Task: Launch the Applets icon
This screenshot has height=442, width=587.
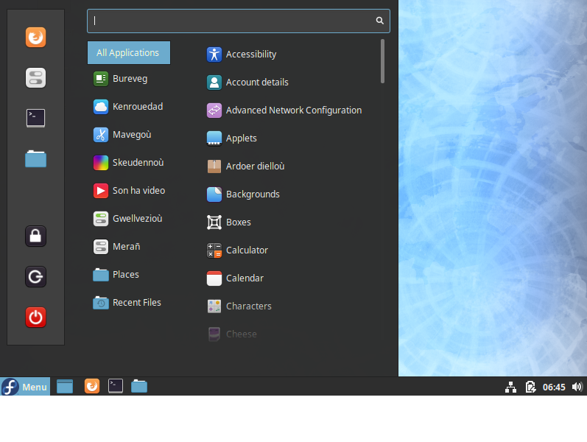Action: tap(214, 138)
